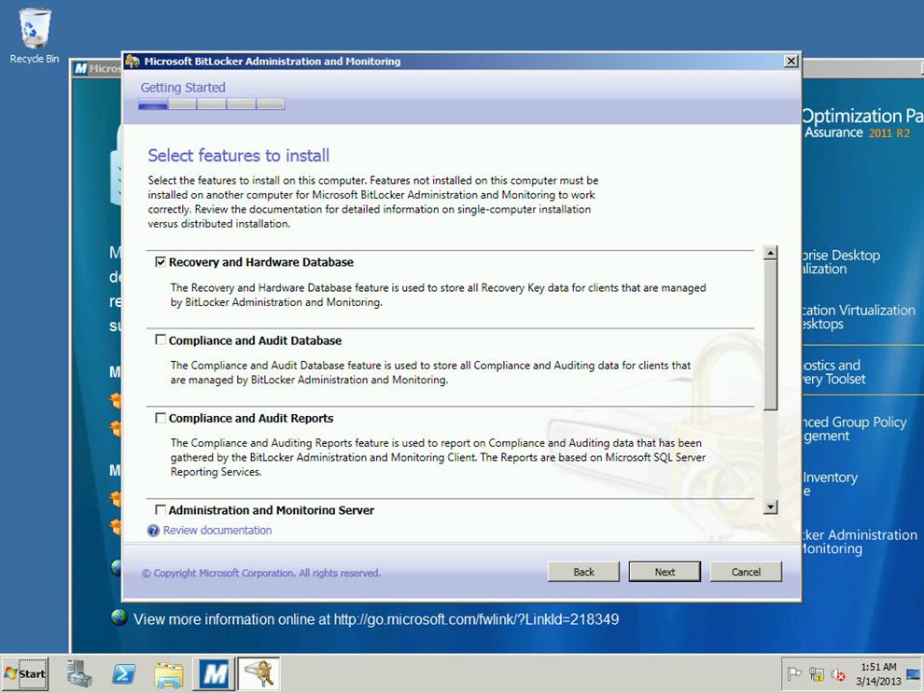
Task: Click the scroll down arrow of features list
Action: (x=770, y=506)
